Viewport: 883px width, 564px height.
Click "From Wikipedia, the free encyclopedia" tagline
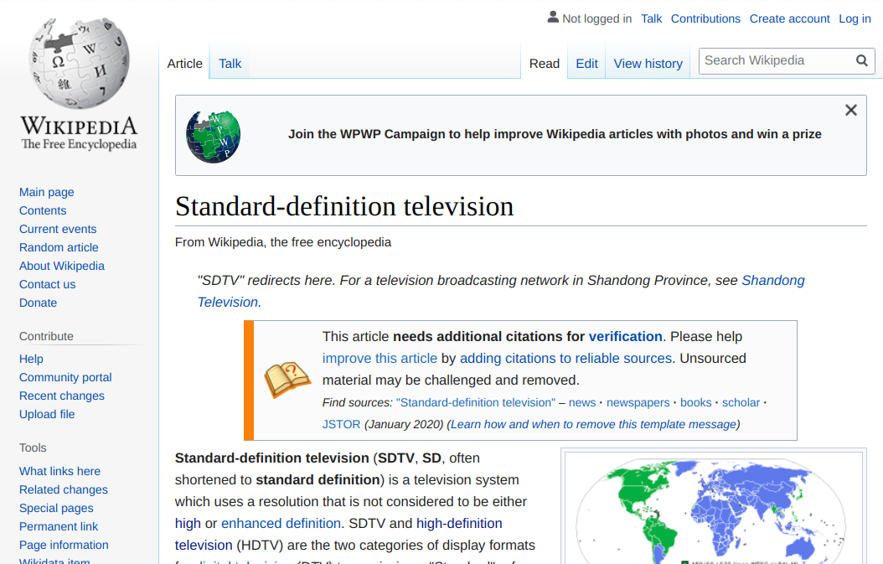click(282, 242)
